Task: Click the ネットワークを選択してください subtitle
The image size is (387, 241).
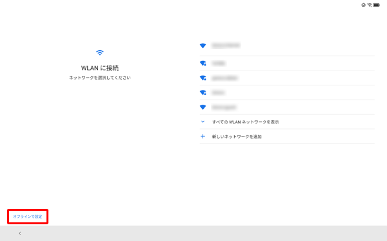Action: (100, 78)
